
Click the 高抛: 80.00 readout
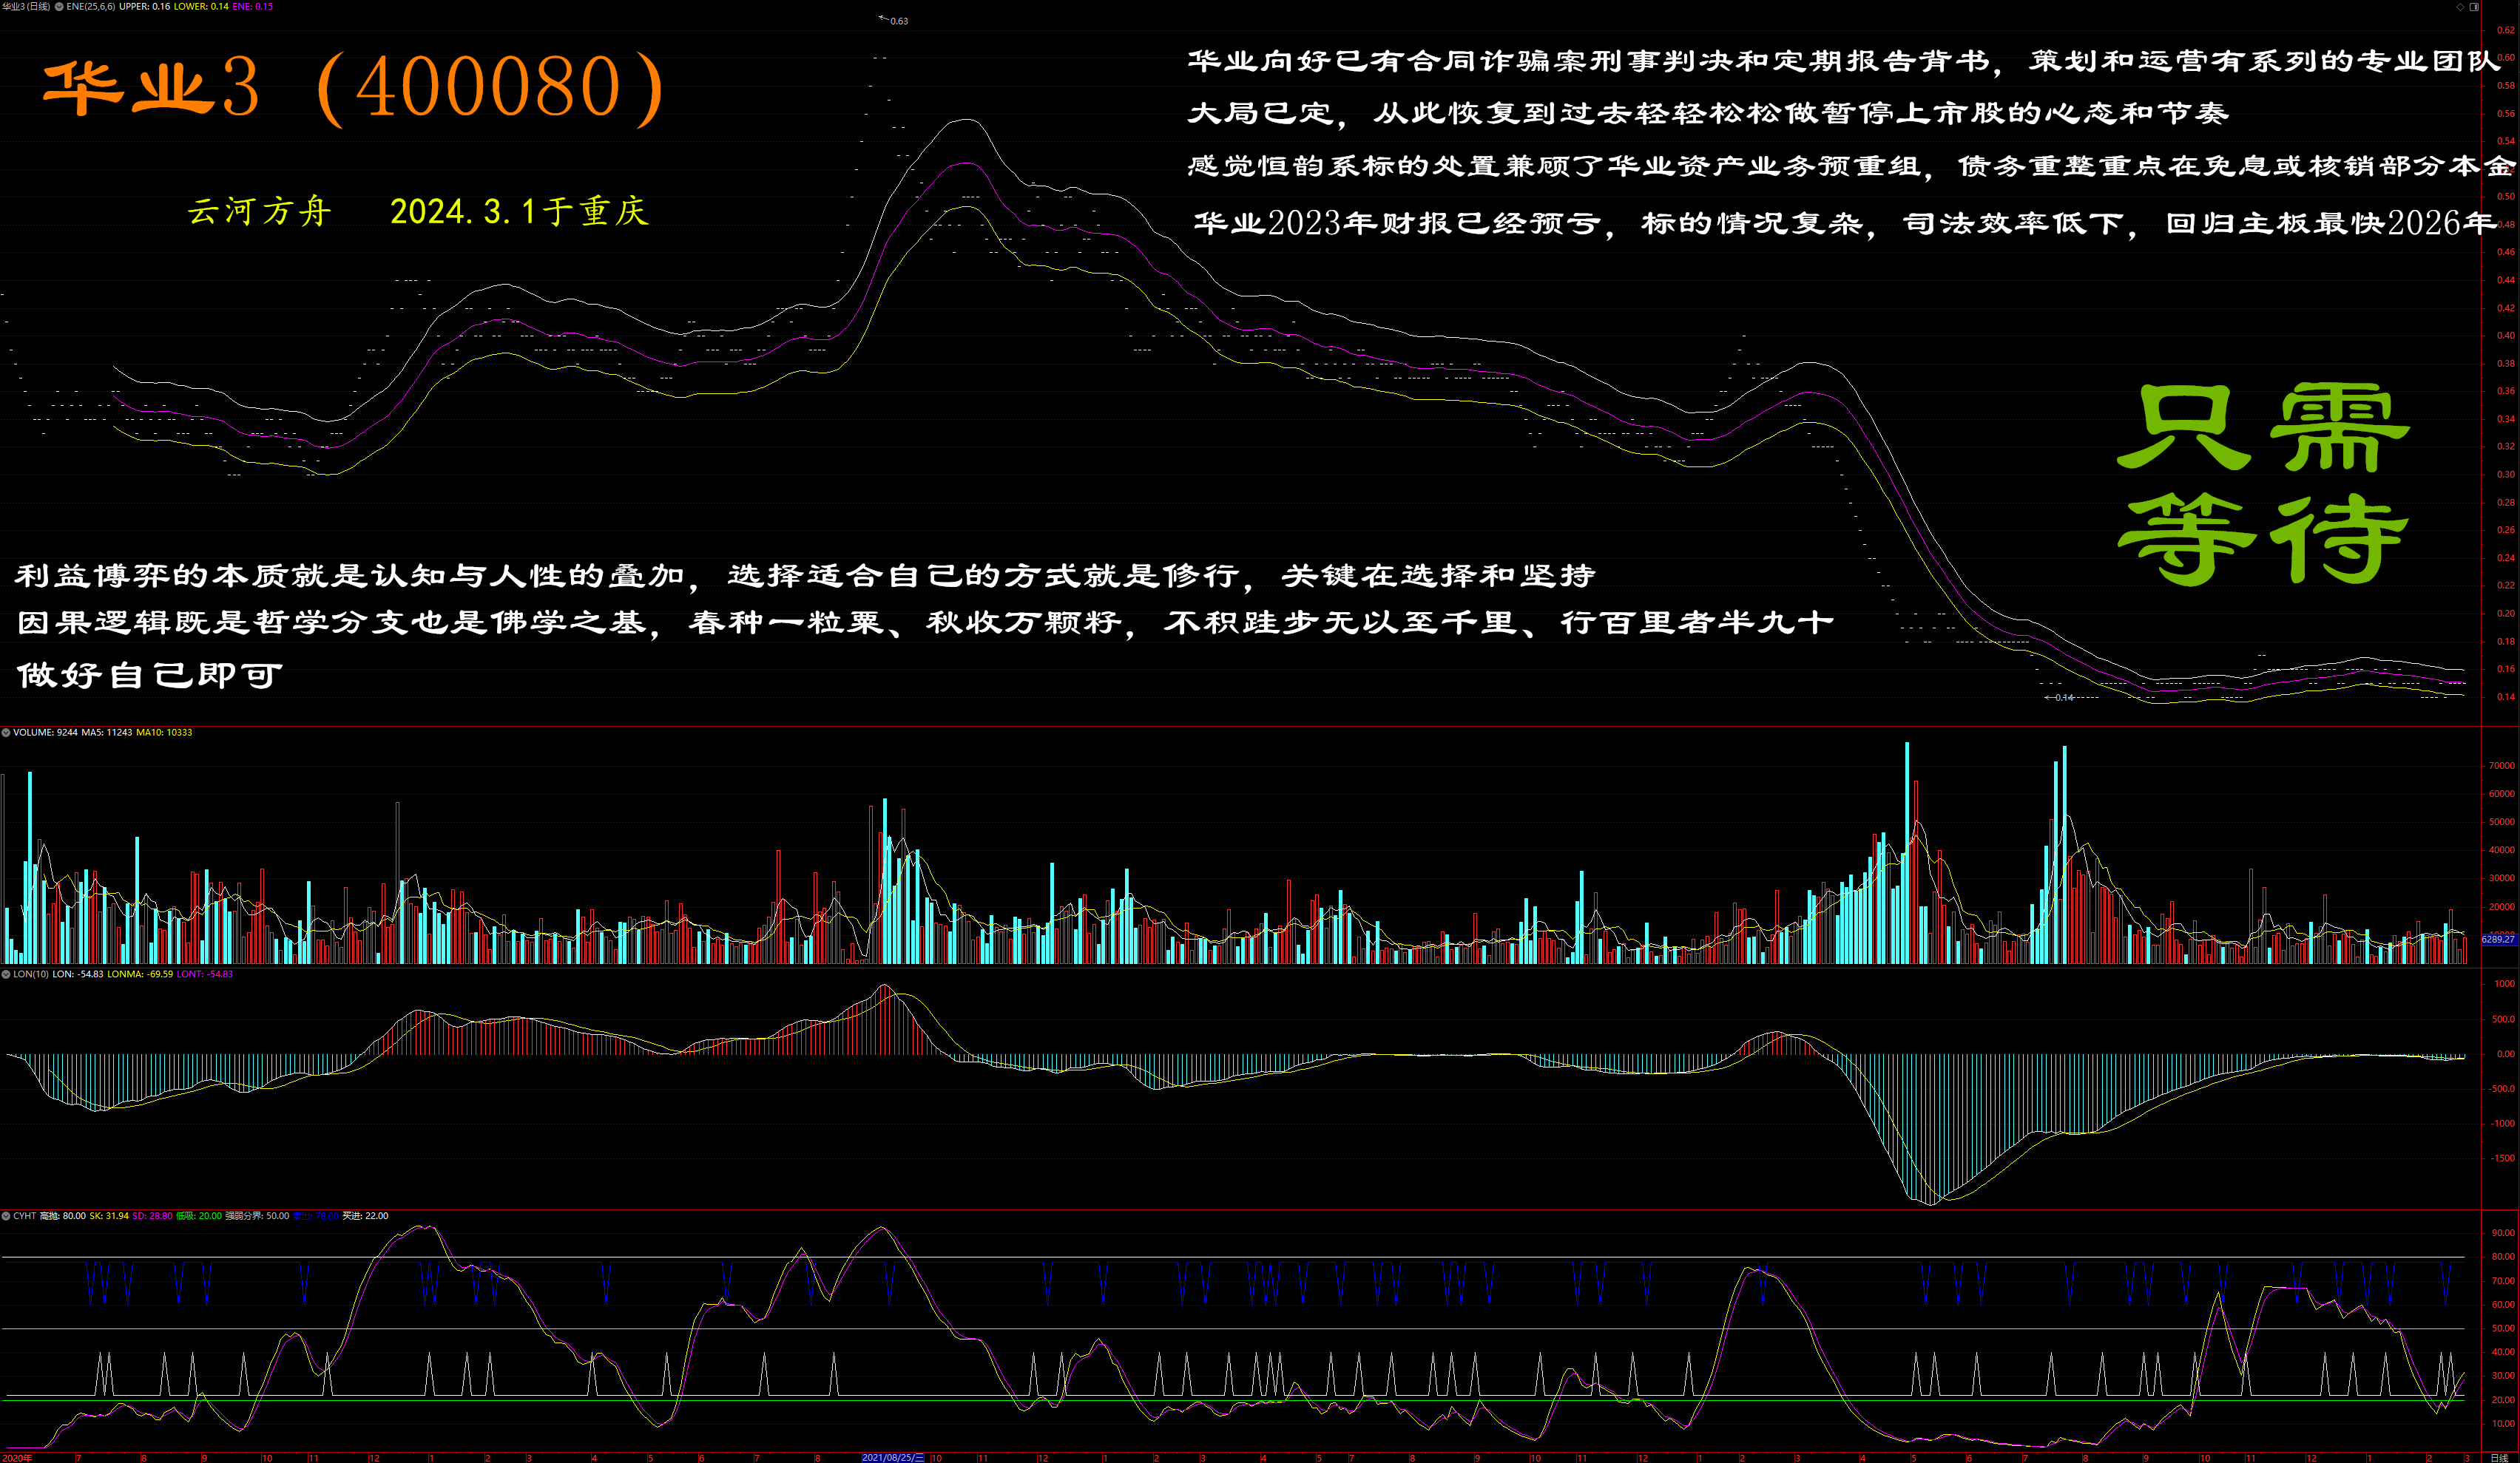click(x=62, y=1216)
